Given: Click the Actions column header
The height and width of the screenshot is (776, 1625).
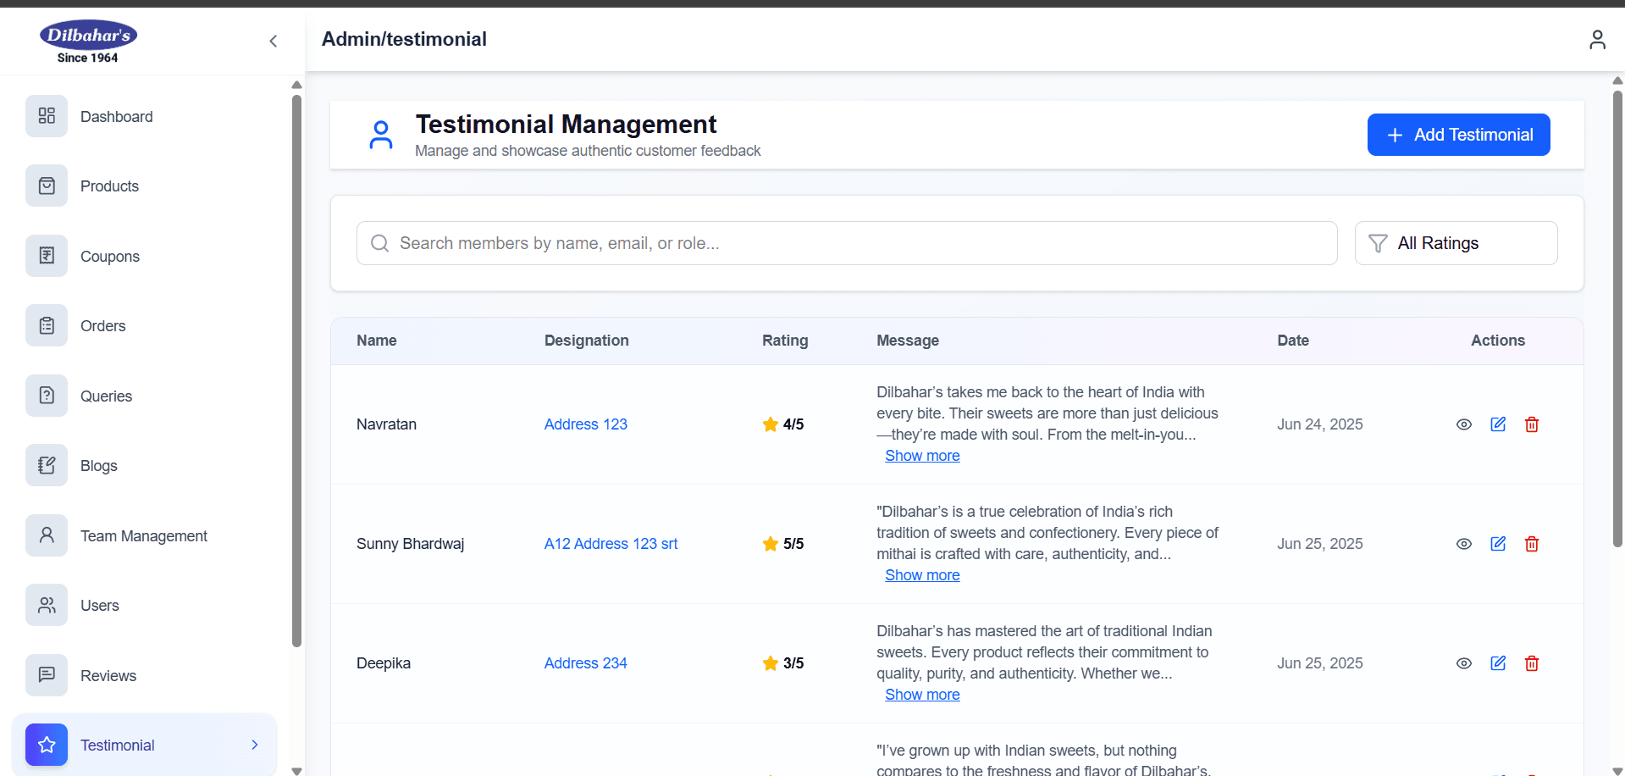Looking at the screenshot, I should [x=1498, y=341].
